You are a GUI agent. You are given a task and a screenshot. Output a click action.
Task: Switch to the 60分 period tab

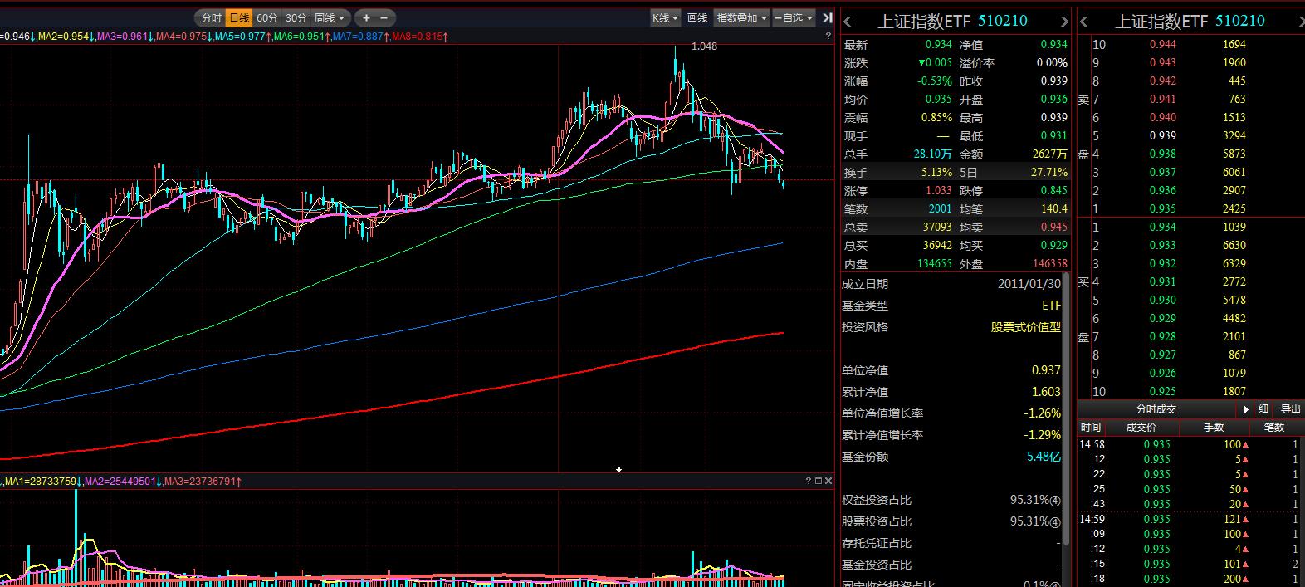pos(266,17)
